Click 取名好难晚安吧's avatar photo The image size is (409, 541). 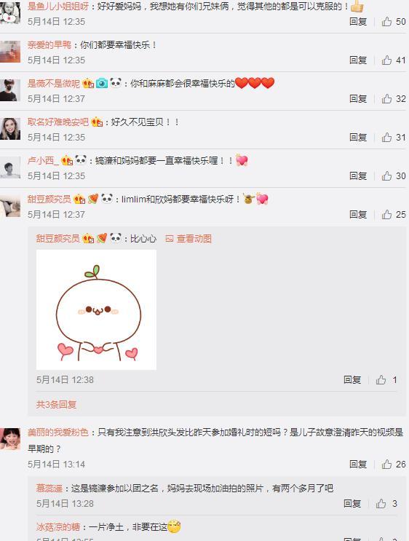[10, 129]
